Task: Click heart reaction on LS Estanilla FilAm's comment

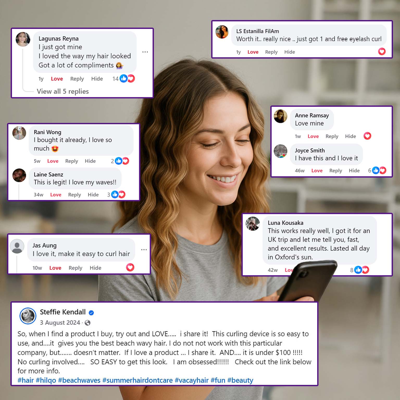Action: pos(382,52)
